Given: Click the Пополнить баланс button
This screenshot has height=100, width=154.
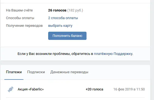Looking at the screenshot, I should click(67, 36).
